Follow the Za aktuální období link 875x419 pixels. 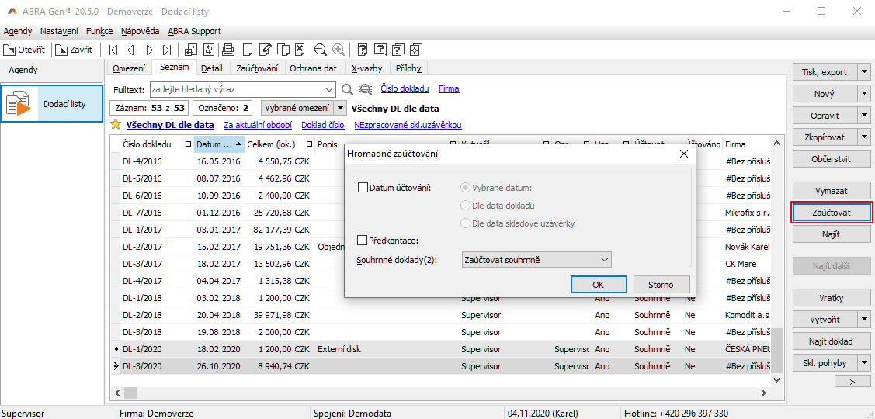pos(258,125)
